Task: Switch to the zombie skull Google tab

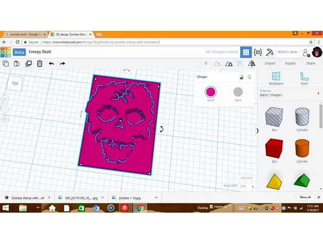Action: (26, 34)
